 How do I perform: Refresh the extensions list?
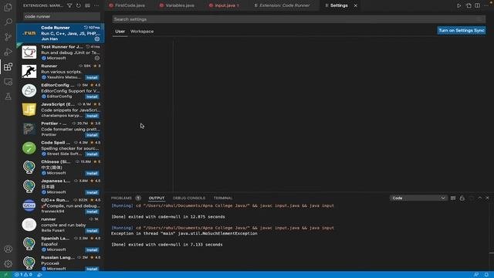click(79, 5)
